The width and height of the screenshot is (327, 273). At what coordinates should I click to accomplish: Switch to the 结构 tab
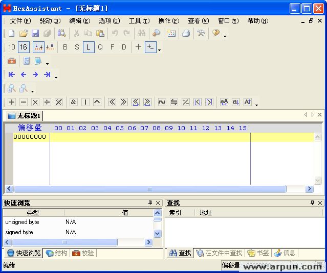(56, 253)
